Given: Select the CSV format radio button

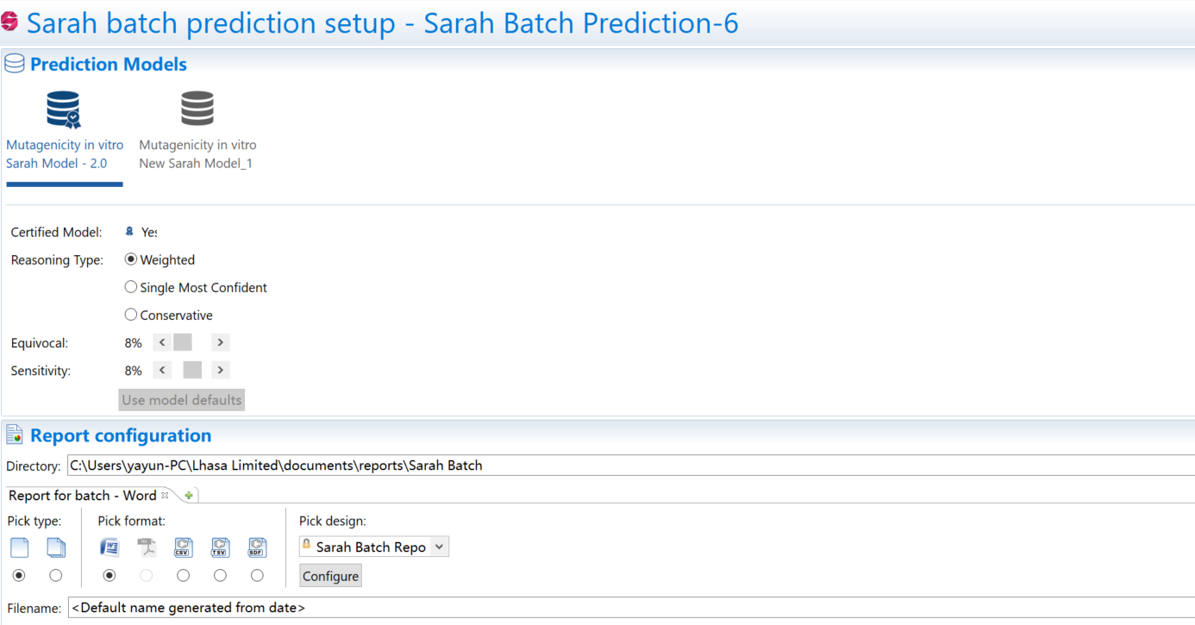Looking at the screenshot, I should (x=183, y=575).
